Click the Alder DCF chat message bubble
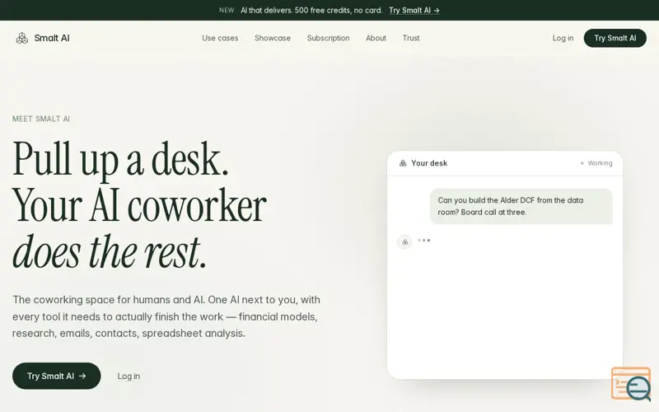Viewport: 659px width, 412px height. pyautogui.click(x=521, y=207)
